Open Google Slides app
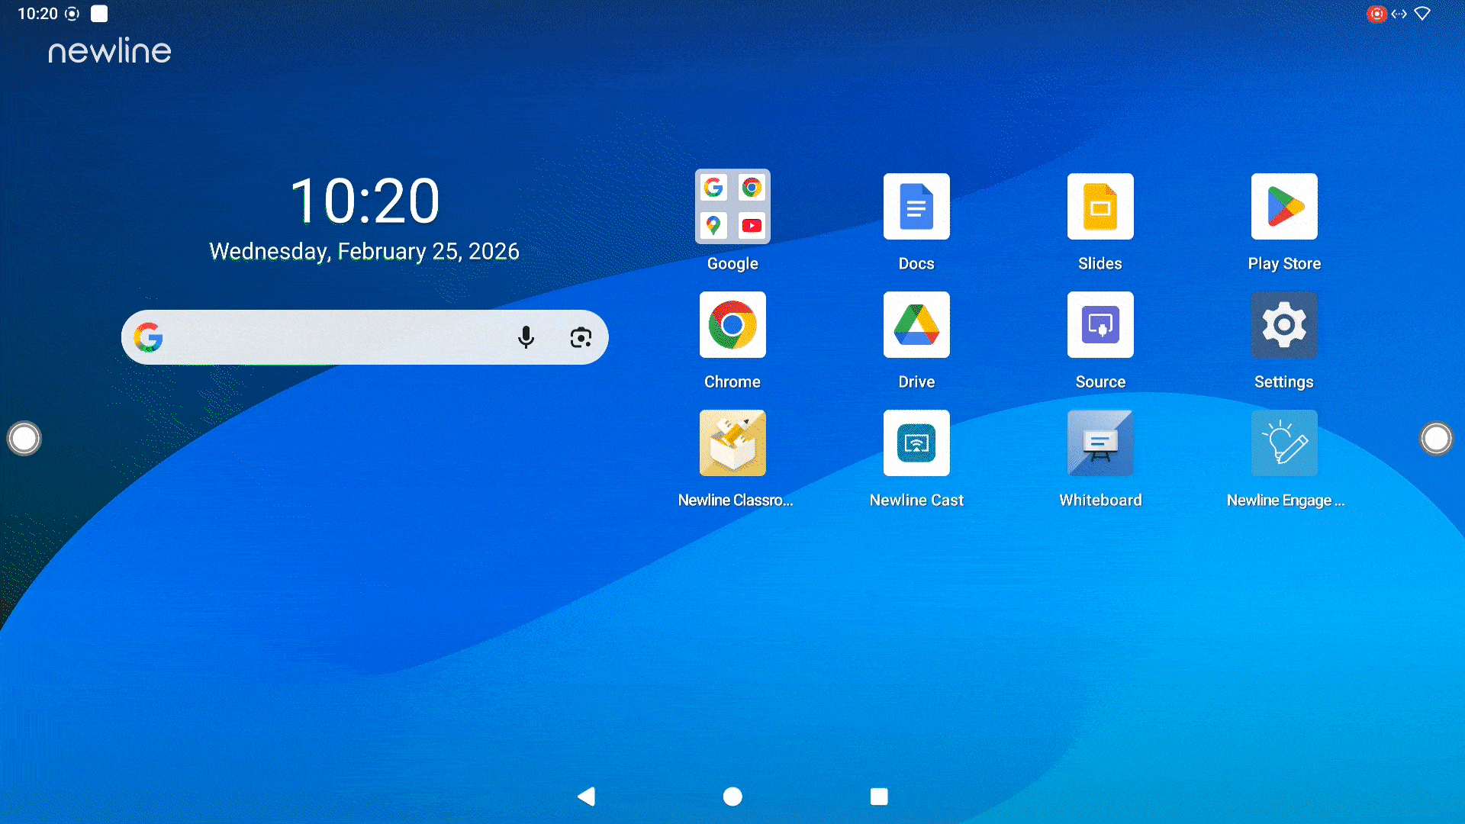This screenshot has height=824, width=1465. point(1100,207)
